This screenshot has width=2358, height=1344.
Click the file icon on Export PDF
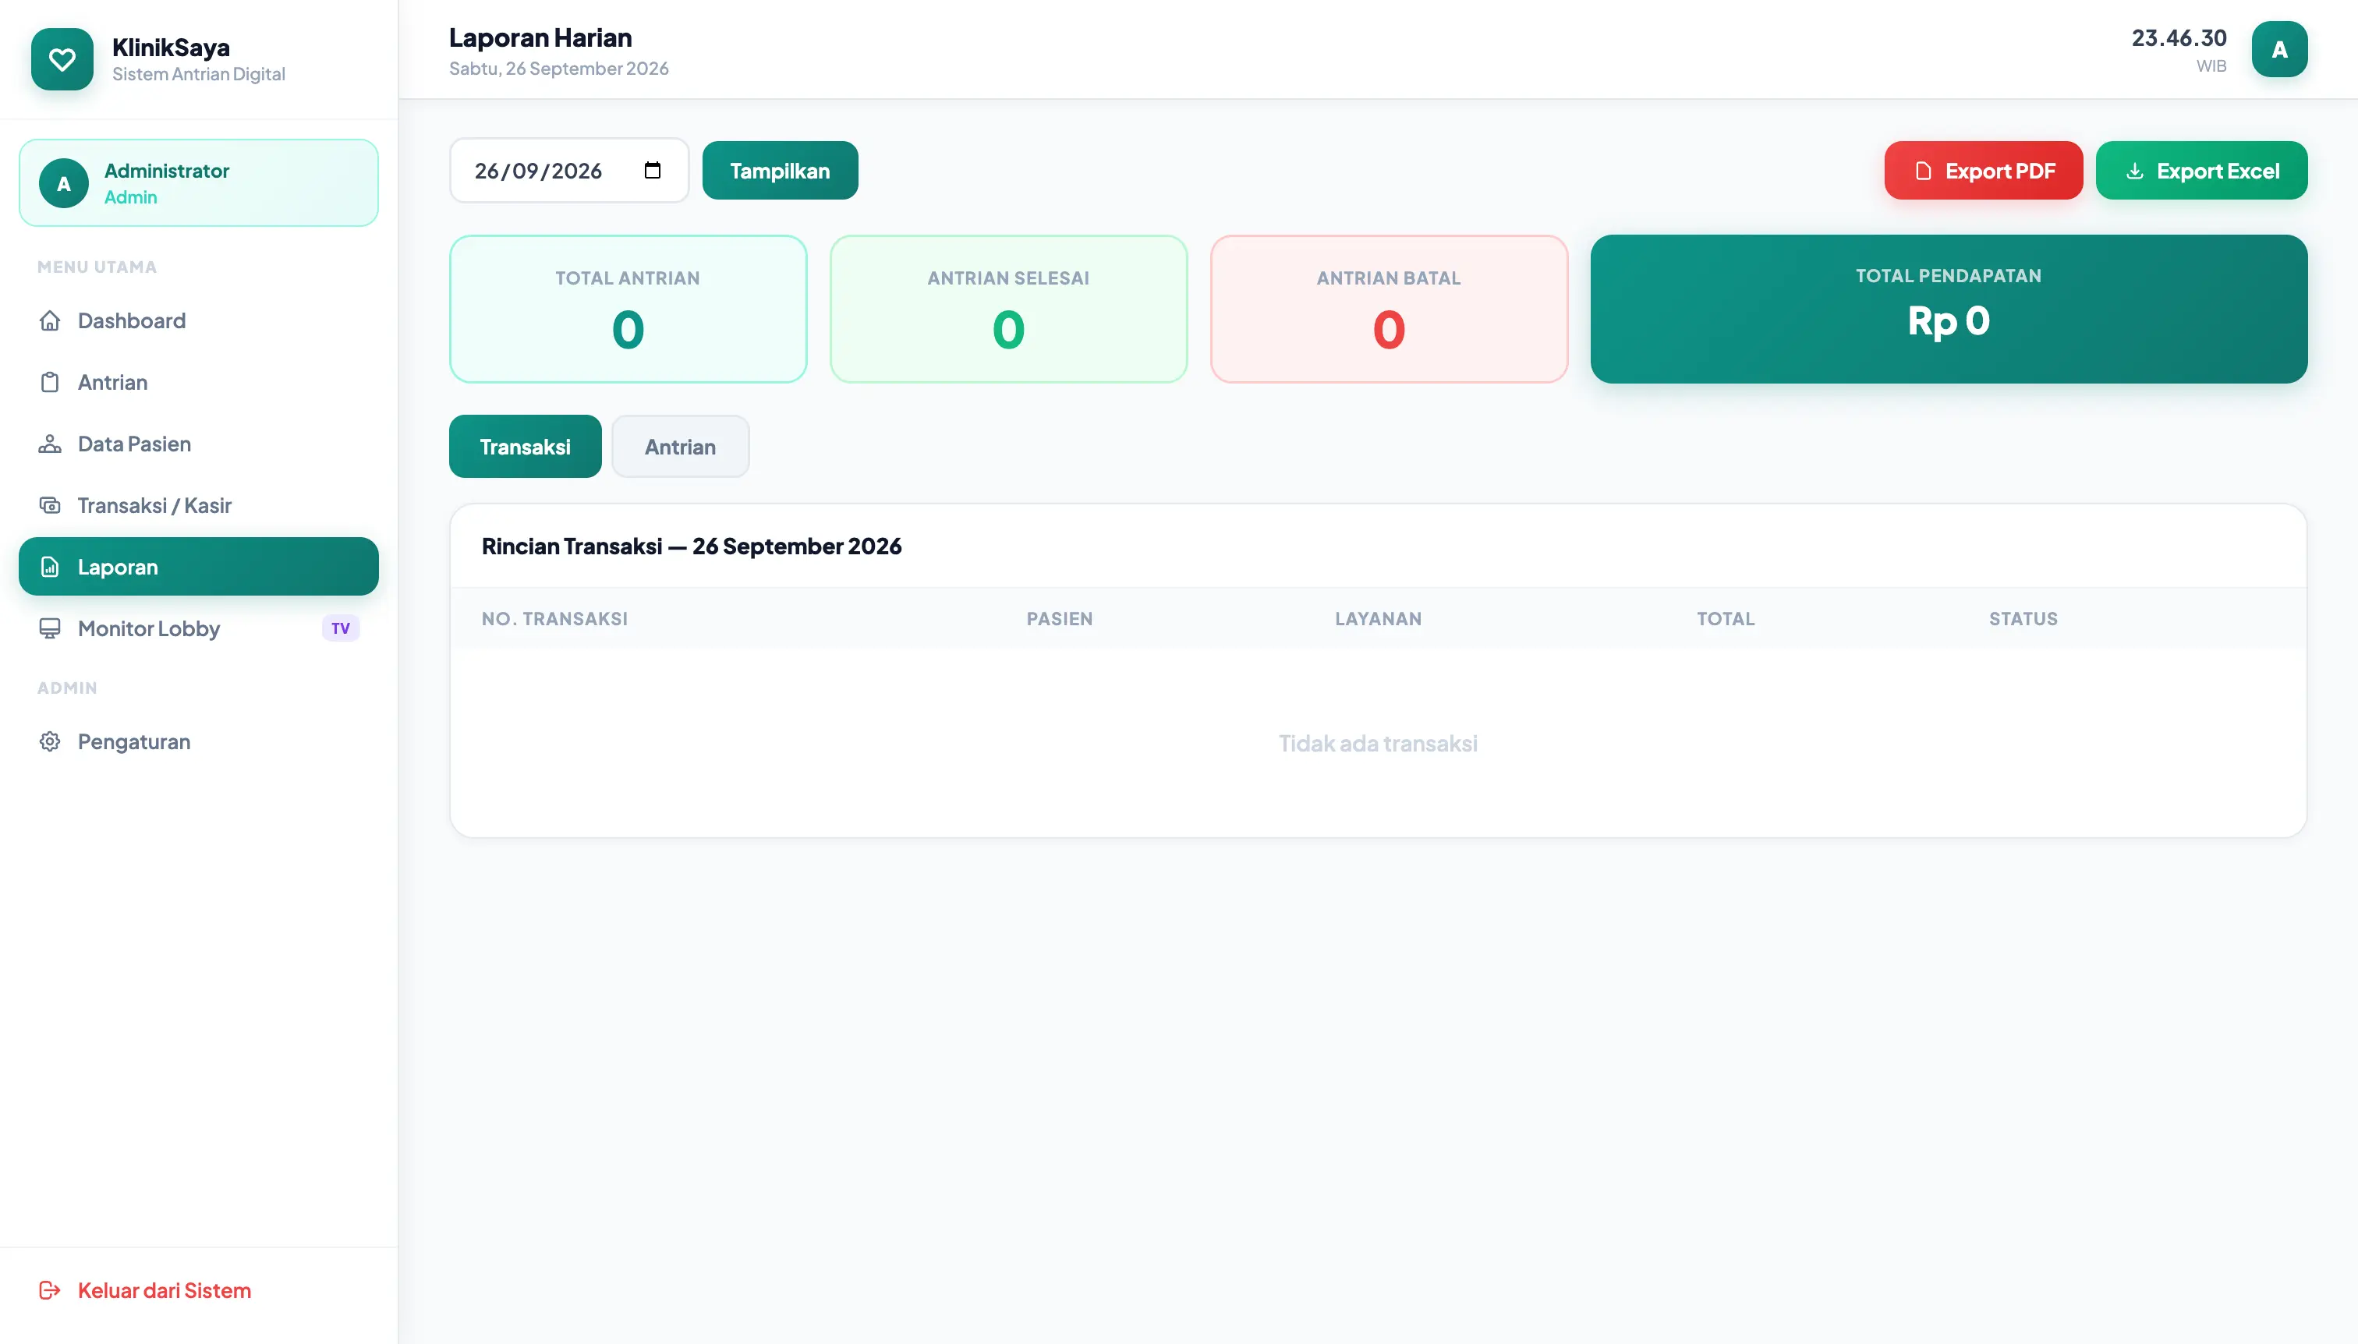[1923, 171]
